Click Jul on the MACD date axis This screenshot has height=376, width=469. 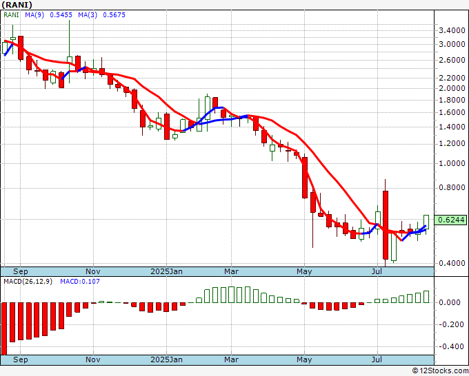pos(377,359)
